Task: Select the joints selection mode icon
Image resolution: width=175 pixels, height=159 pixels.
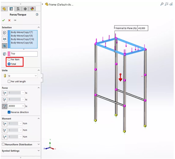Action: (5, 39)
